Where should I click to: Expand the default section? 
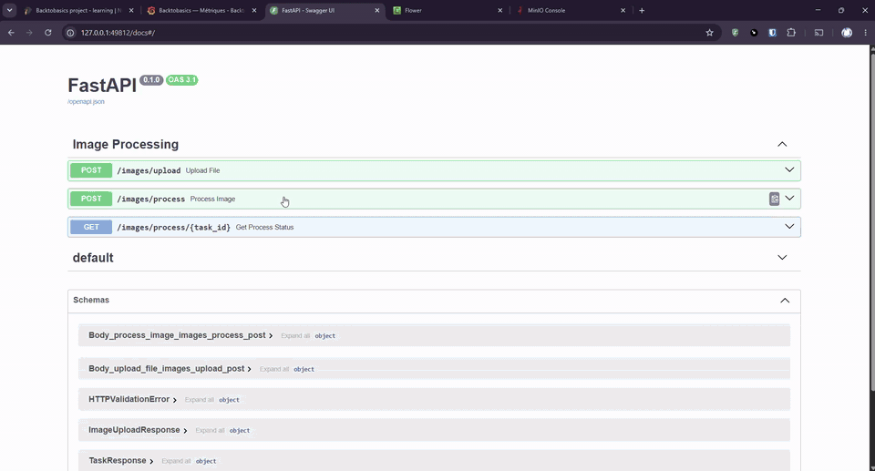tap(782, 258)
